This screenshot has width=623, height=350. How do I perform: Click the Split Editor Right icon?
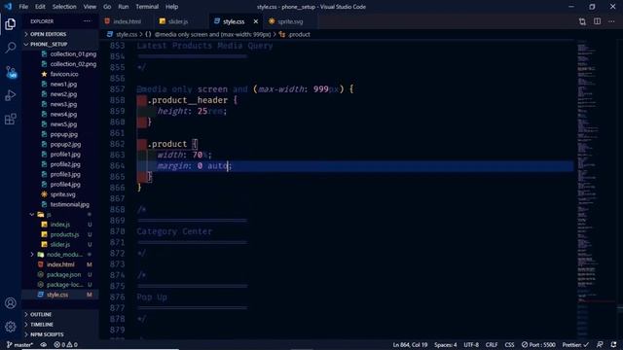click(x=597, y=21)
